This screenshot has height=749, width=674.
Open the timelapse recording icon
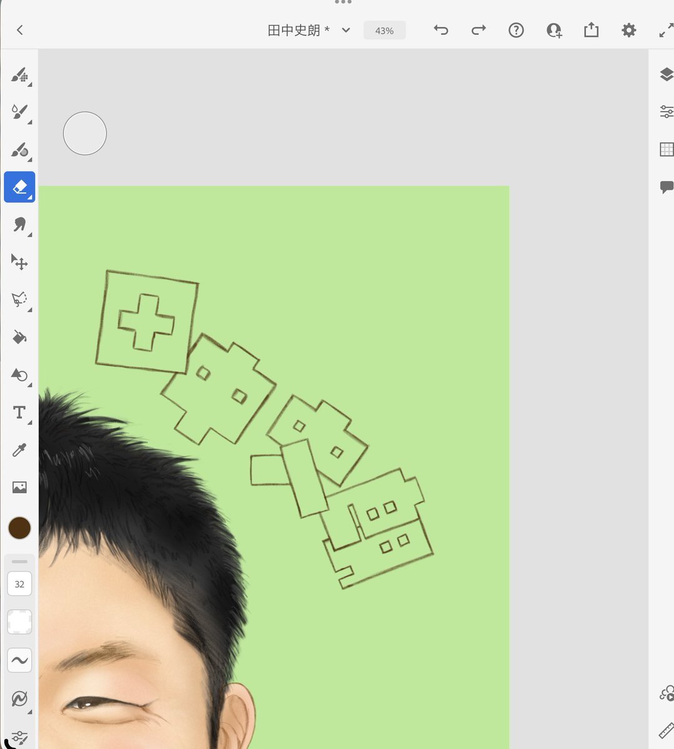(x=667, y=693)
